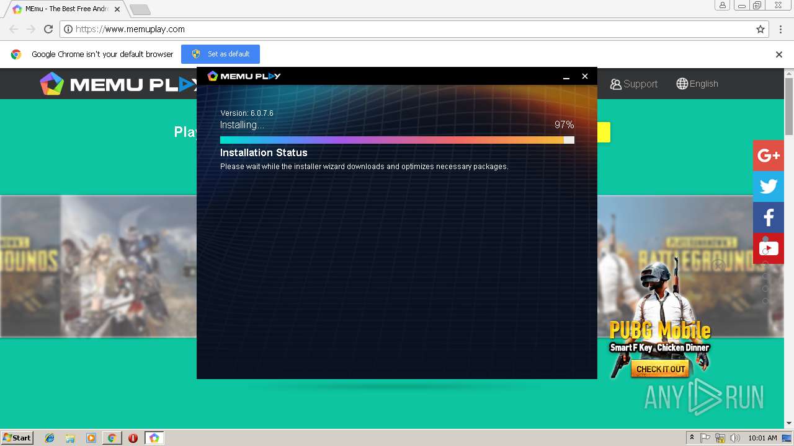Viewport: 794px width, 446px height.
Task: Minimize the MEmu installer window
Action: pos(566,76)
